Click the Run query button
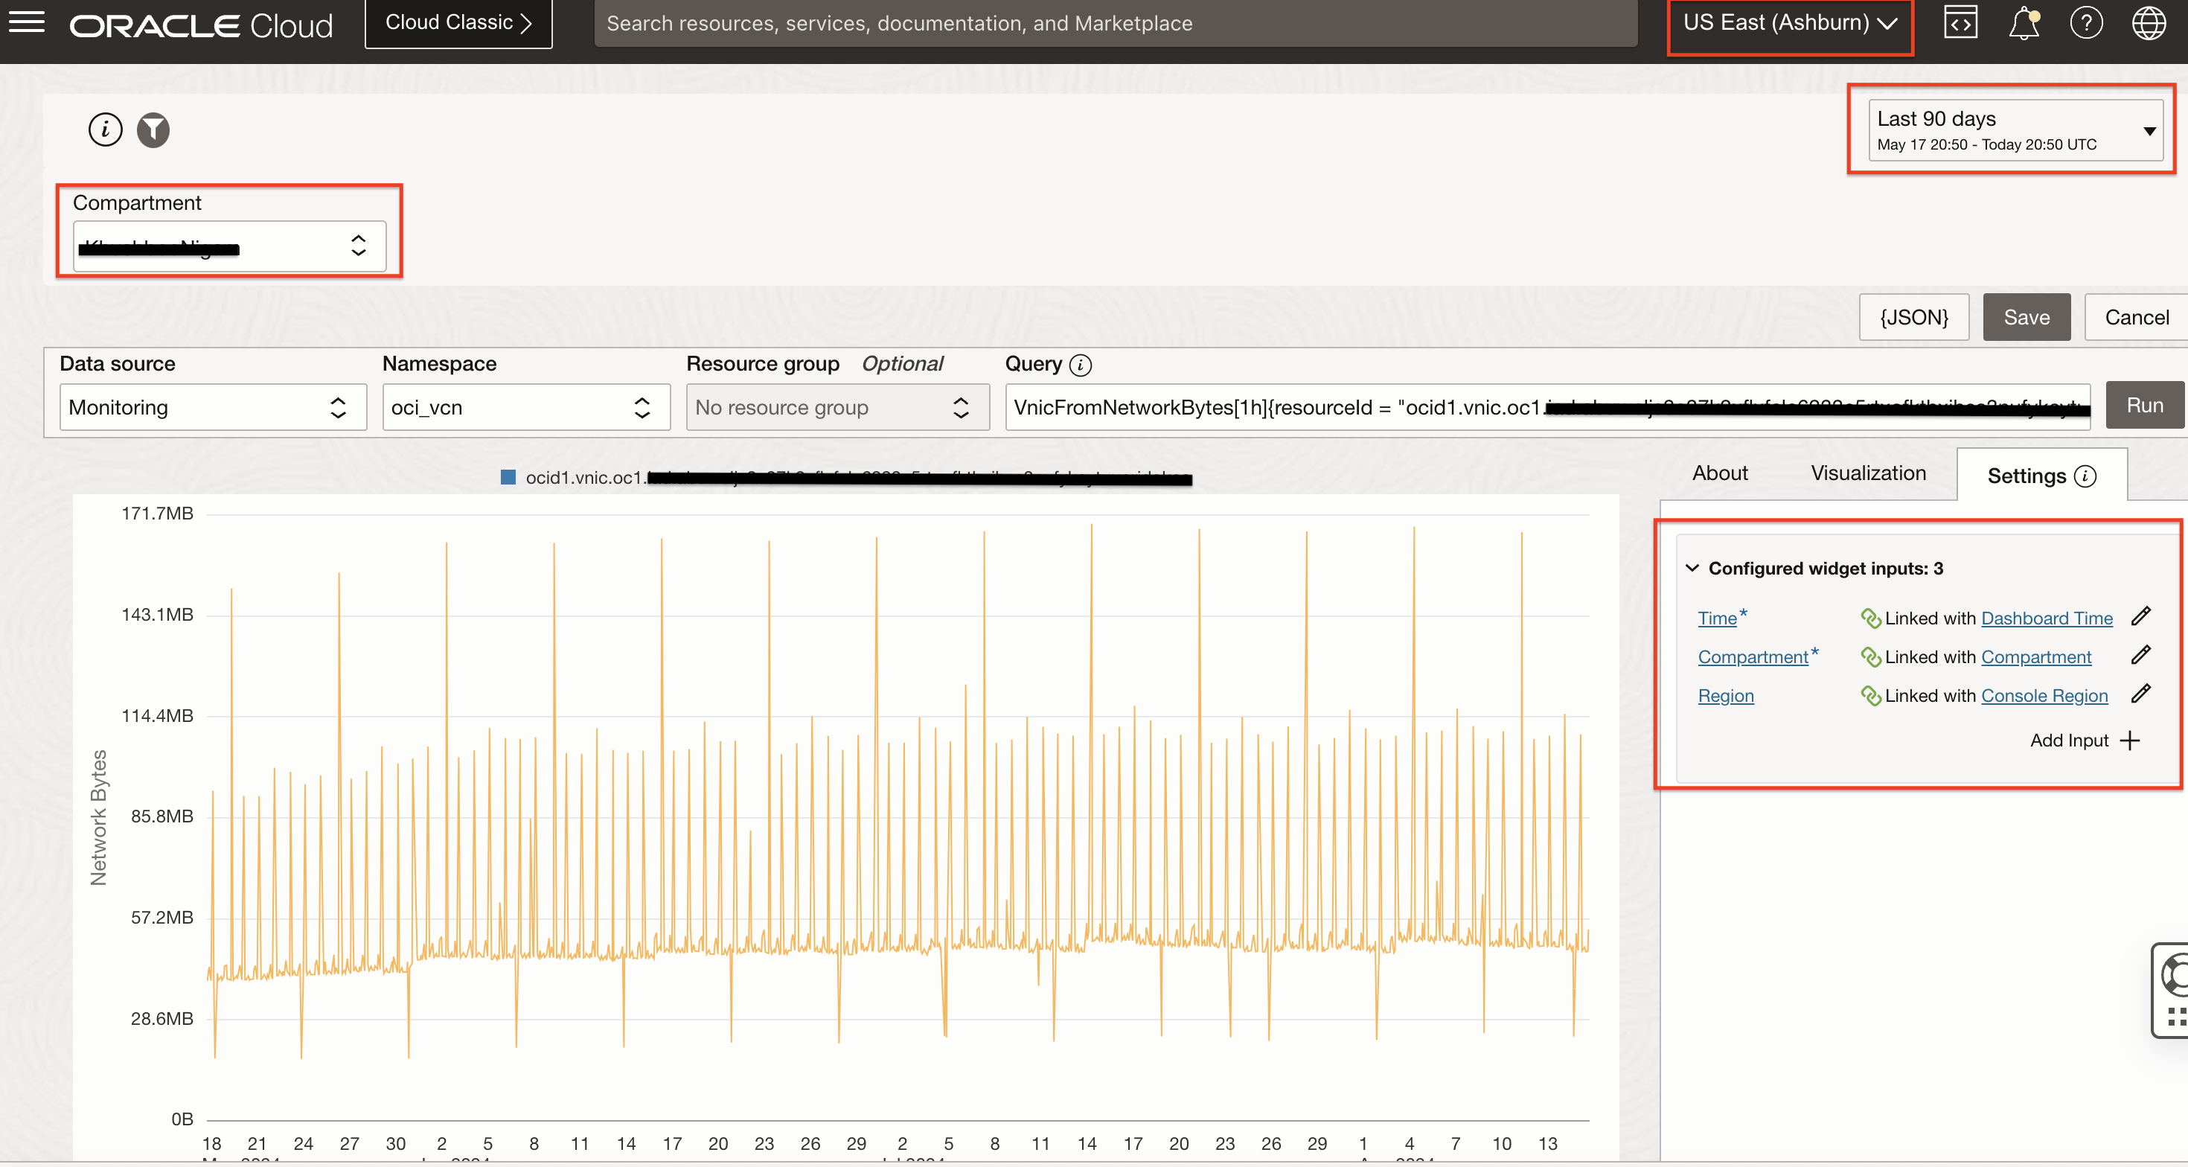Screen dimensions: 2188x1167 (2144, 405)
